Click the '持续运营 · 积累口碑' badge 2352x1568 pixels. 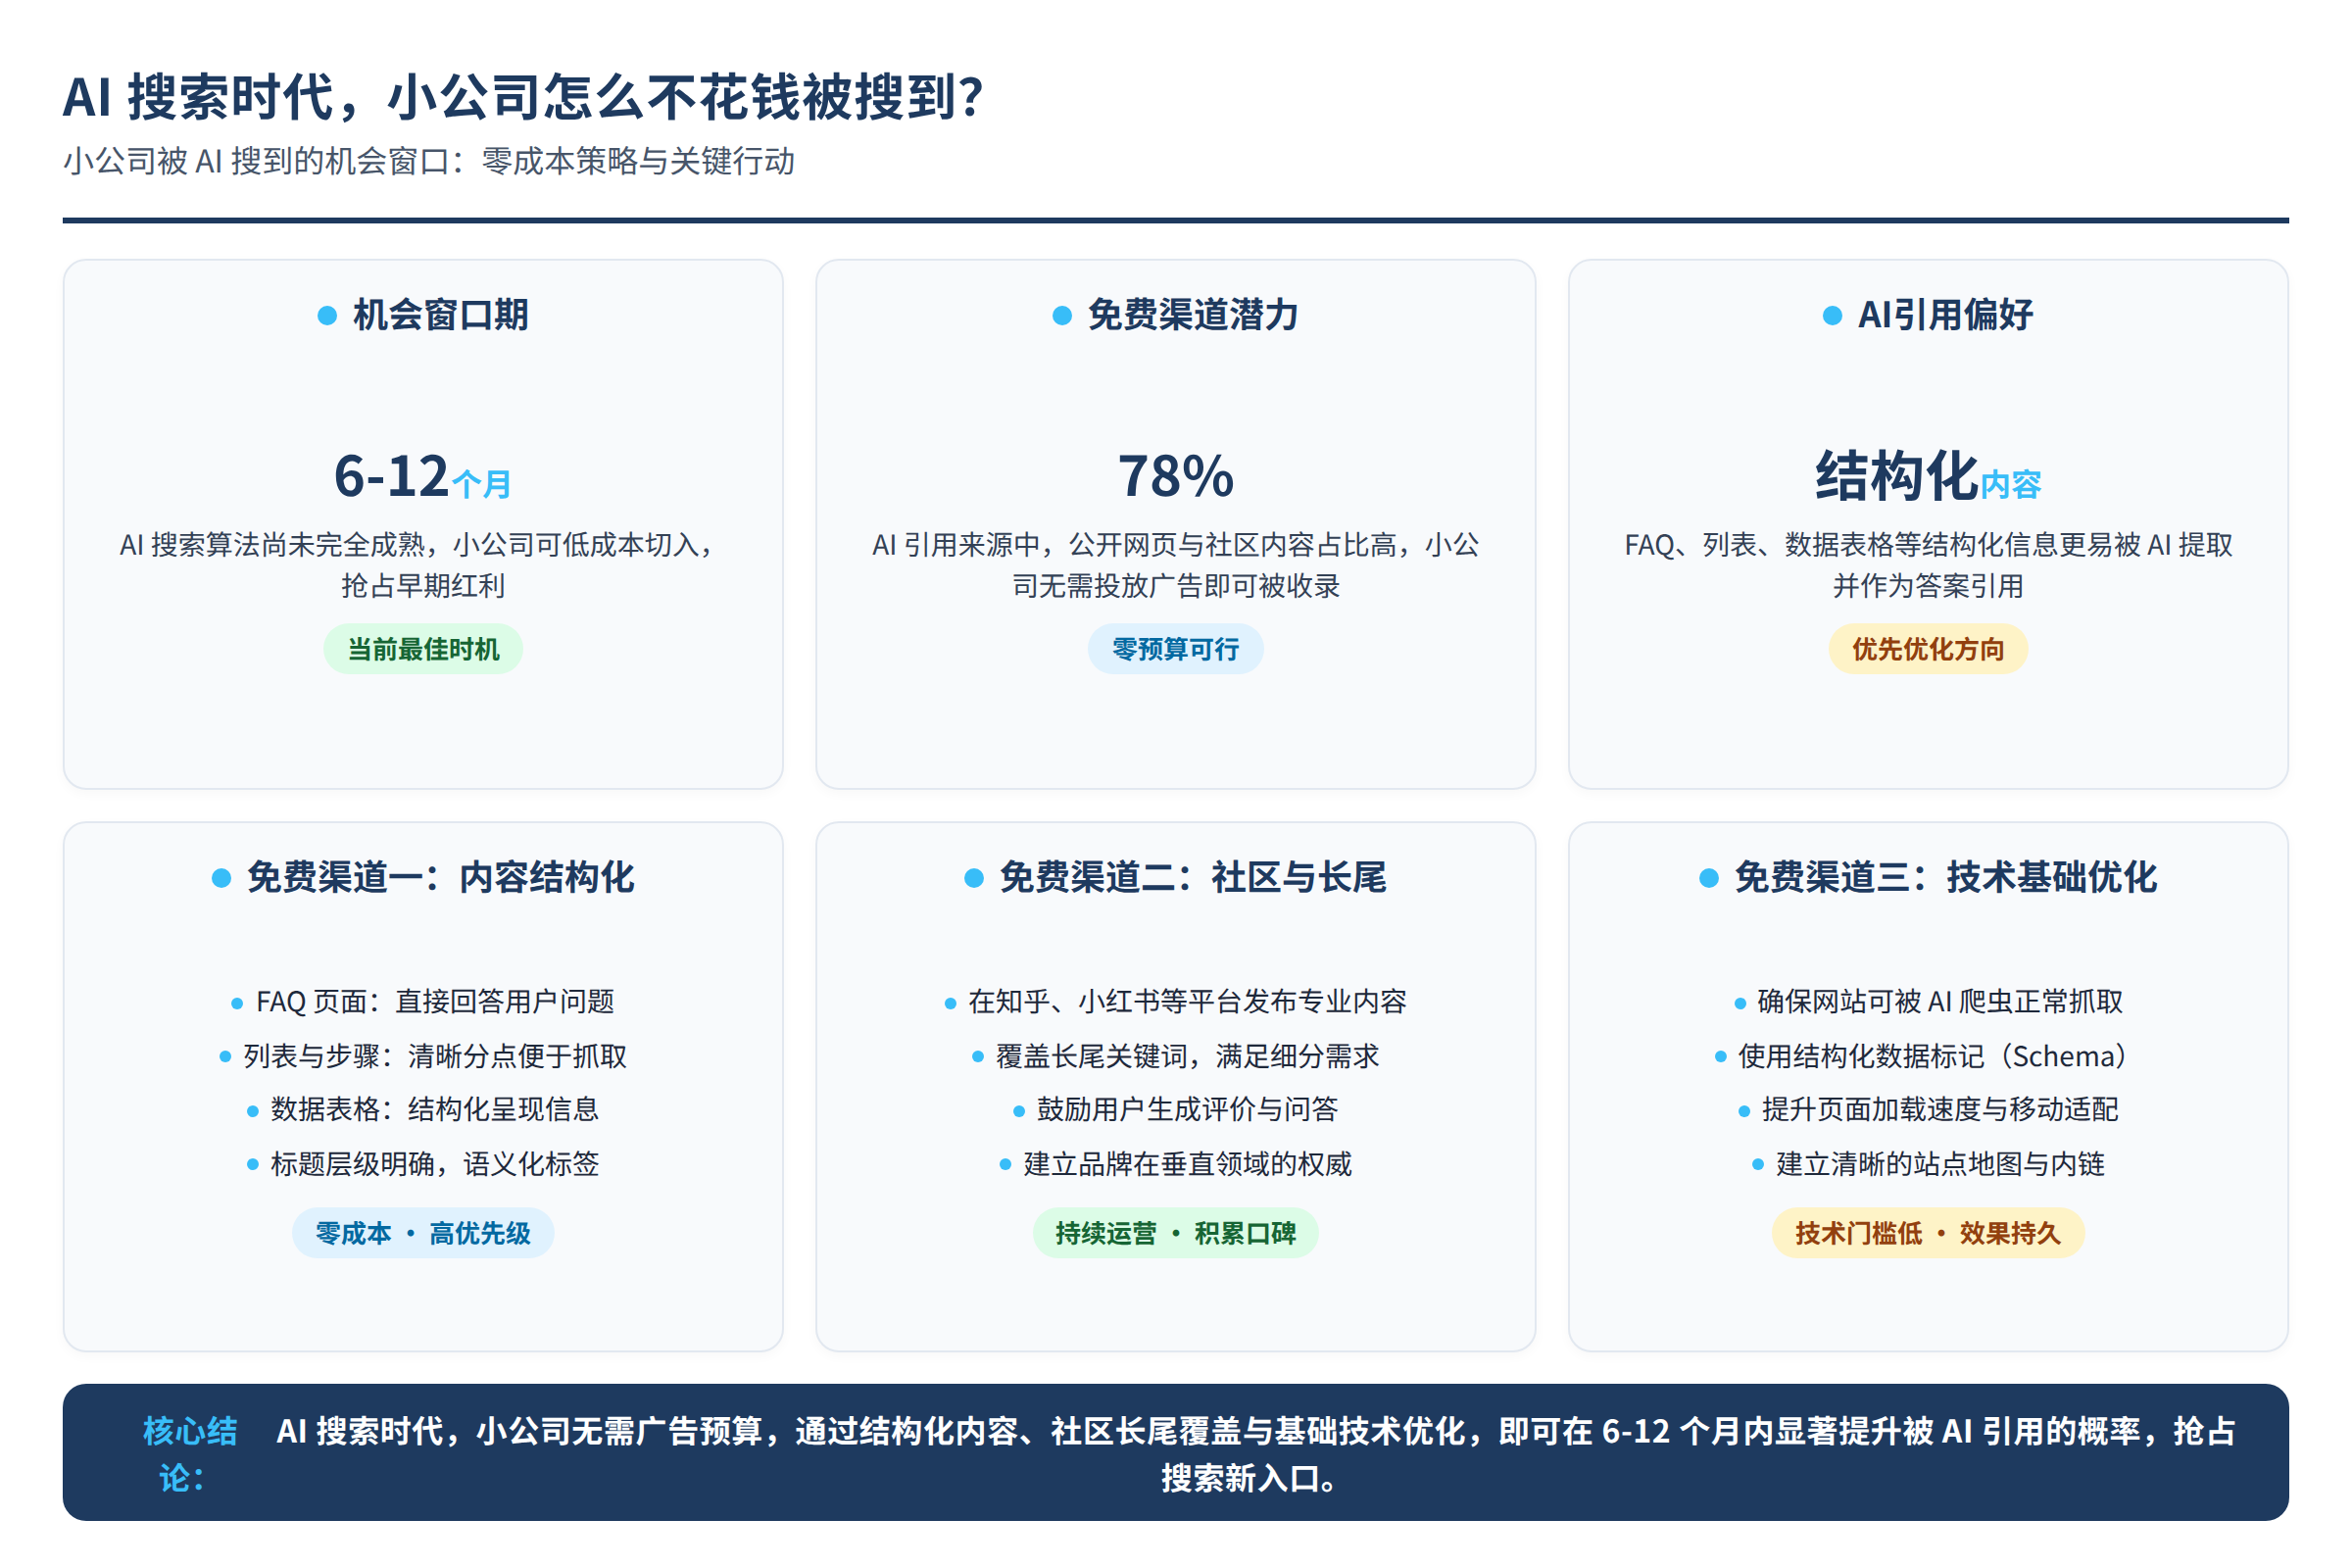(1176, 1233)
